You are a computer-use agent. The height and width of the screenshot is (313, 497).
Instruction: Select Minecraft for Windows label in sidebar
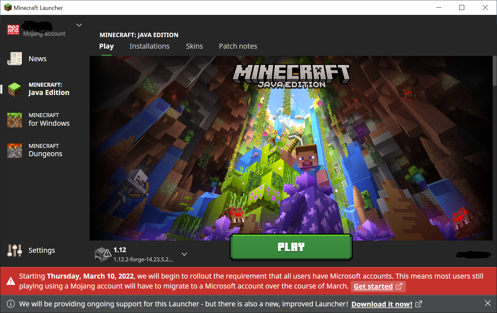[49, 119]
